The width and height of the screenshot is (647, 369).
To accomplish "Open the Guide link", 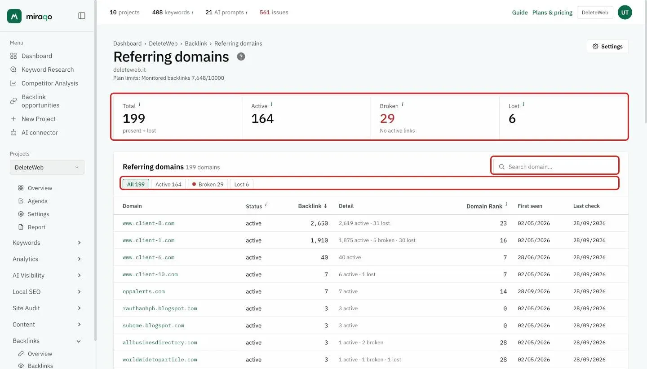I will 520,13.
